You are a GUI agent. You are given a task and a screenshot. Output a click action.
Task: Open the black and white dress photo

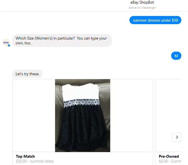(83, 115)
